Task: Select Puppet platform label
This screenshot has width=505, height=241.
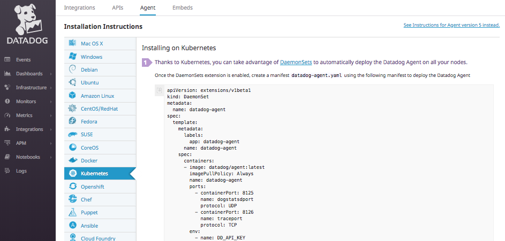Action: [x=89, y=212]
